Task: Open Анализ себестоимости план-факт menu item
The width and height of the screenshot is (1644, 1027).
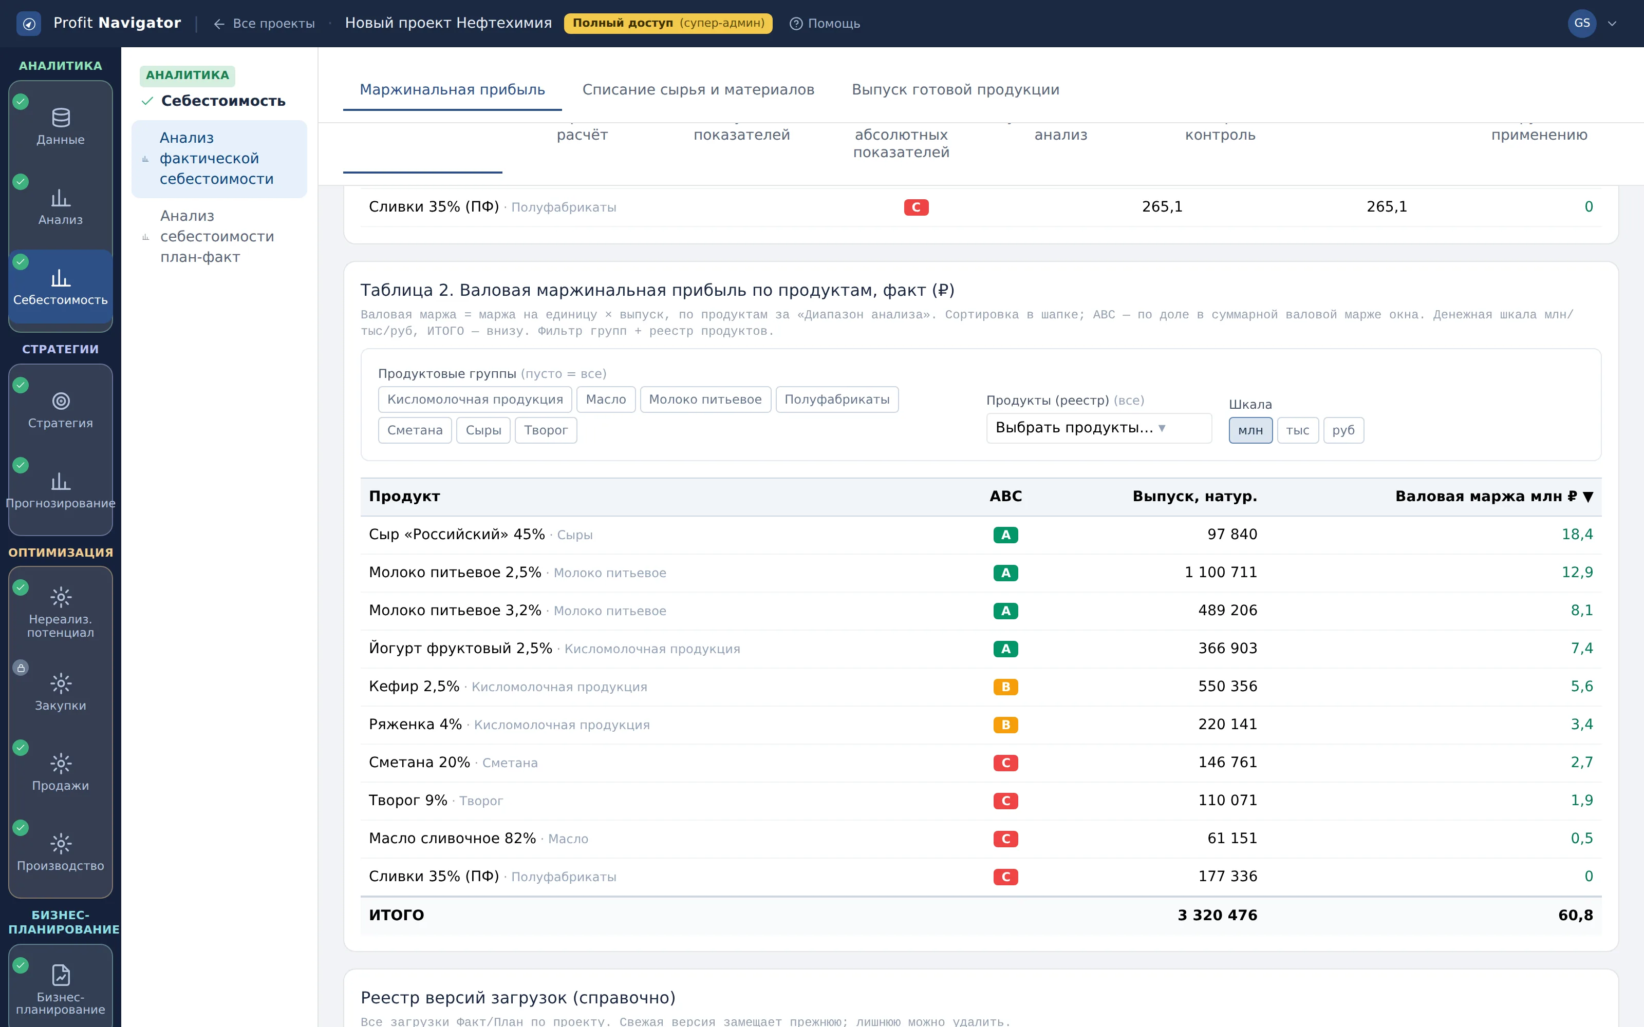Action: coord(219,236)
